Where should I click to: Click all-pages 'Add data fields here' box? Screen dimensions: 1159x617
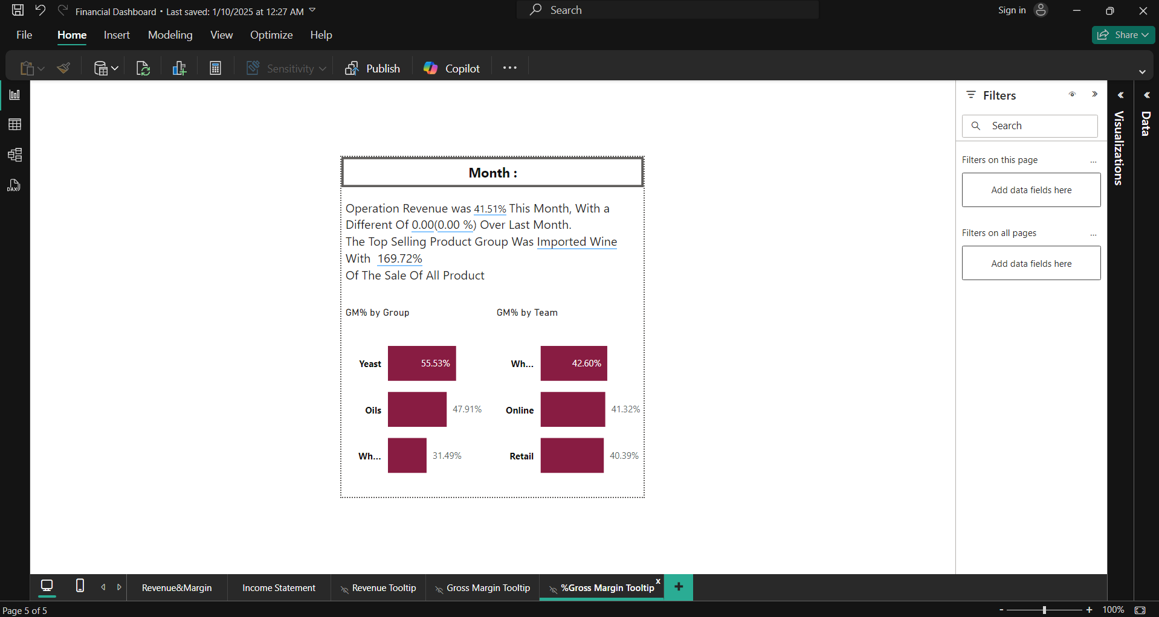(1031, 263)
